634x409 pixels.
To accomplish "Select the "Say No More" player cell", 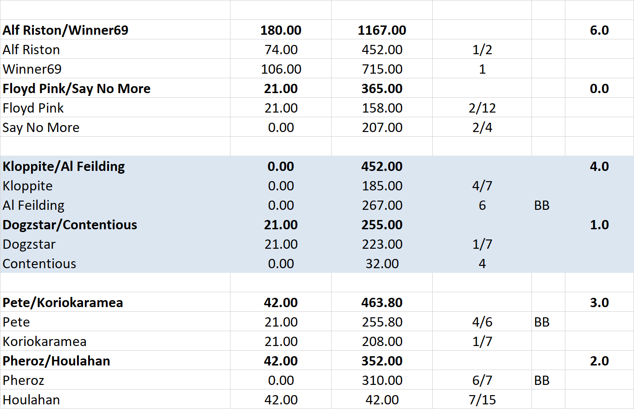I will (41, 128).
